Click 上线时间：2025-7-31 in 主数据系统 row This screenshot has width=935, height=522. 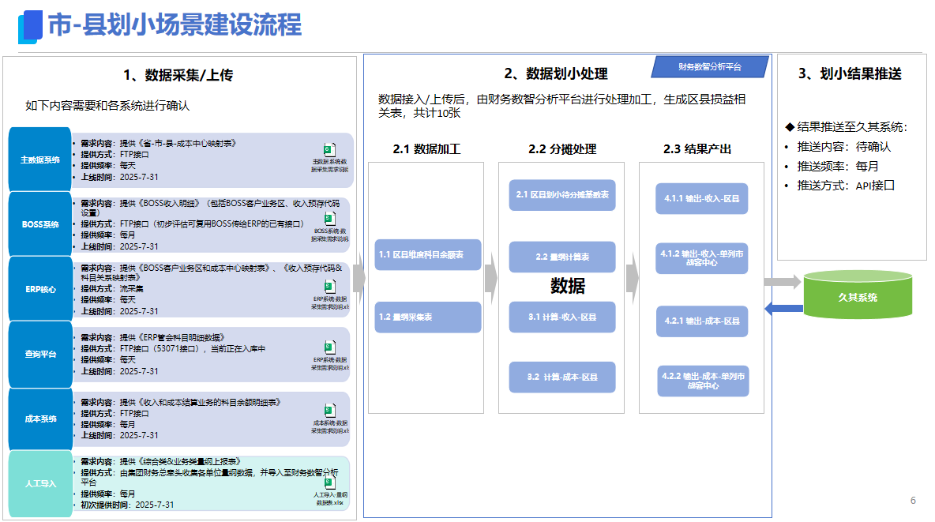(x=119, y=177)
